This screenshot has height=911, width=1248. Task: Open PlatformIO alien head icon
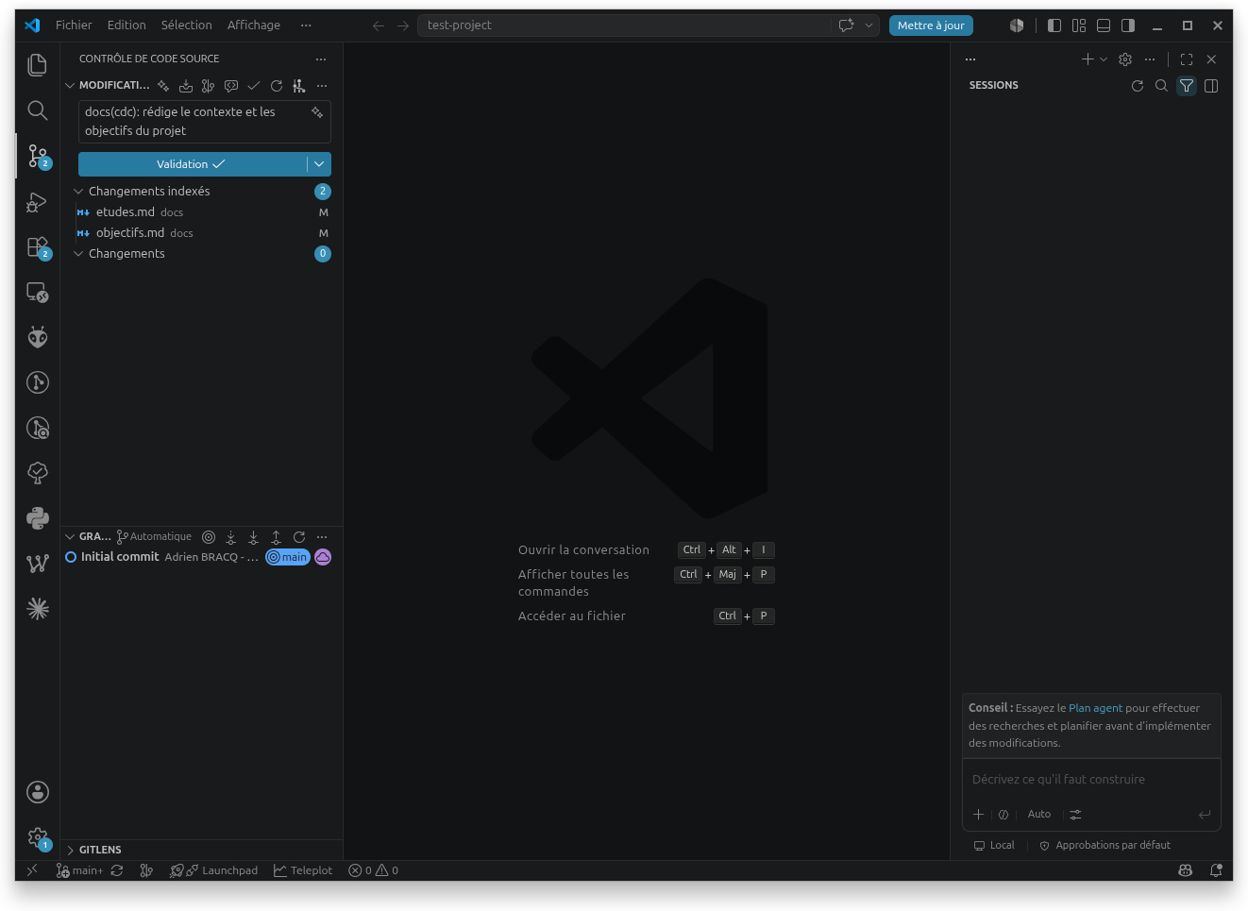click(38, 337)
